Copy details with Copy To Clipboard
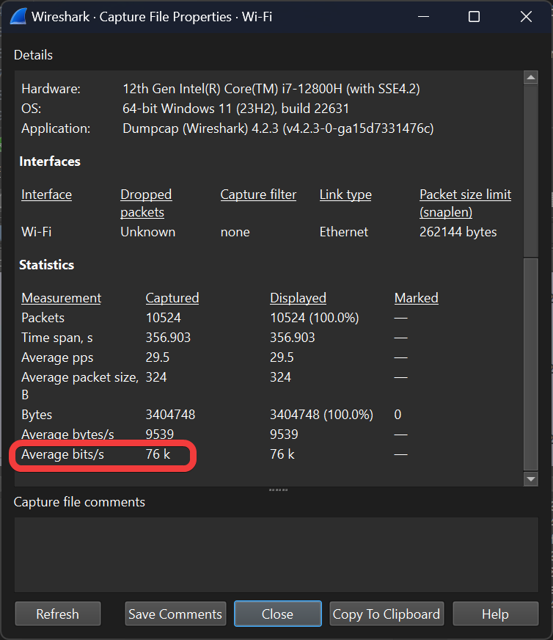Viewport: 553px width, 640px height. pos(387,614)
